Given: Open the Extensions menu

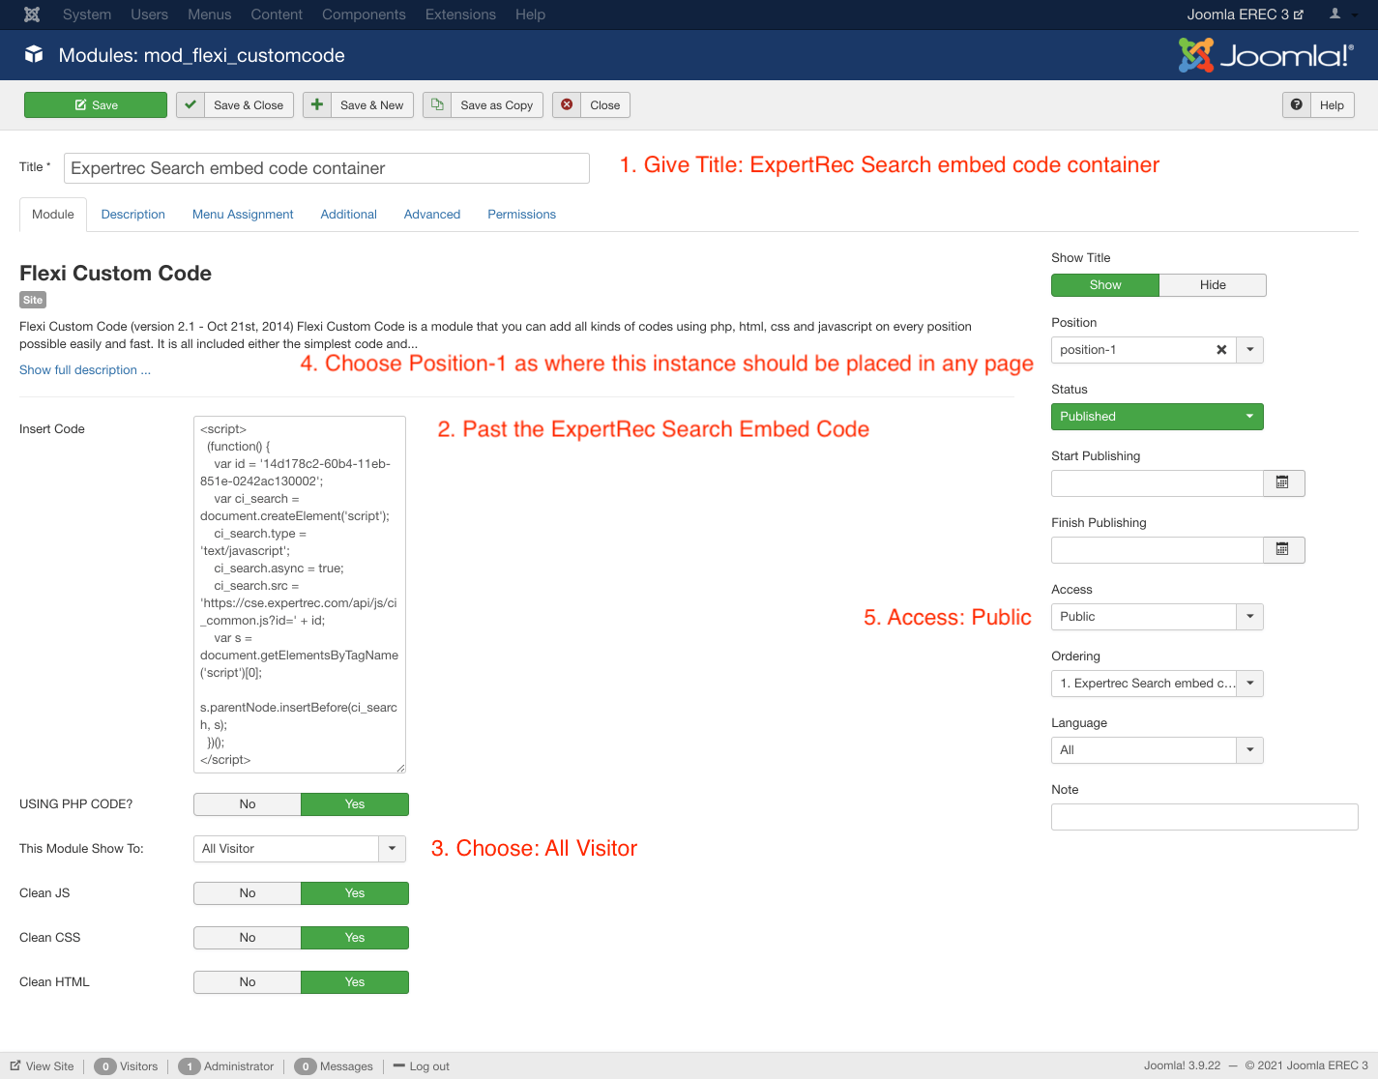Looking at the screenshot, I should coord(460,15).
